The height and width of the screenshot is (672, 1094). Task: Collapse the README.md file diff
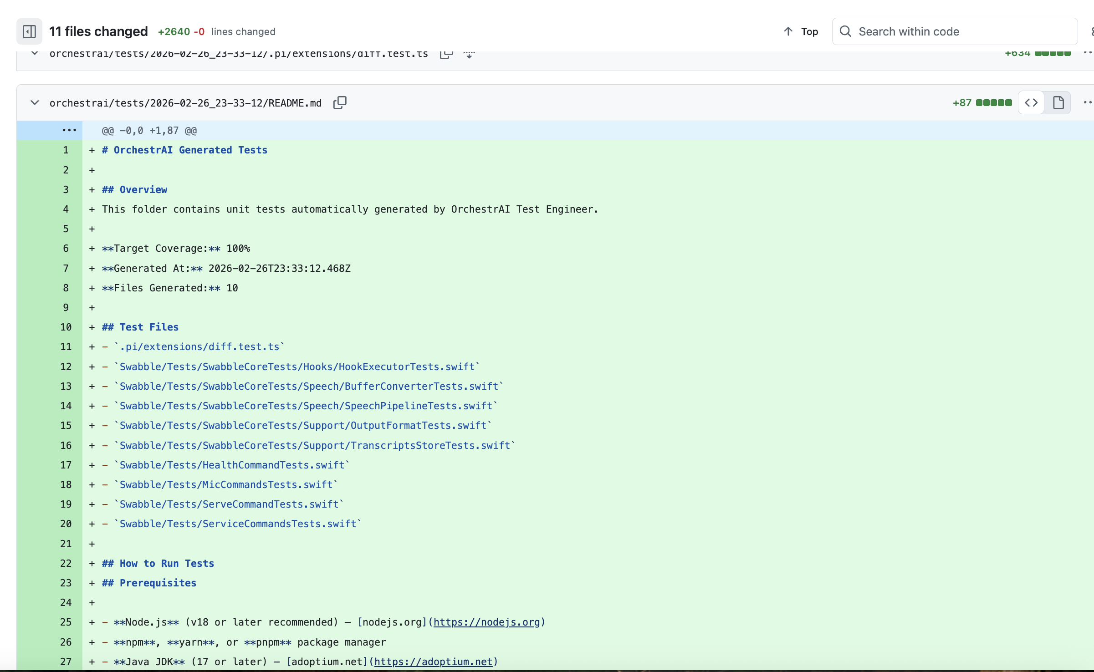pos(35,103)
